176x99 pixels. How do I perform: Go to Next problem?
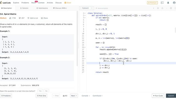[74, 96]
